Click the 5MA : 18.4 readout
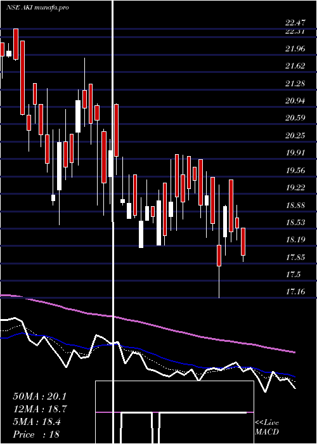Viewport: 317px width, 444px height. tap(37, 422)
